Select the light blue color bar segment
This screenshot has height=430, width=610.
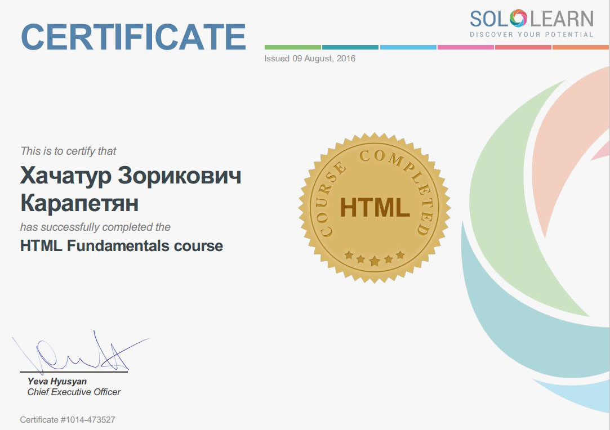tap(408, 47)
